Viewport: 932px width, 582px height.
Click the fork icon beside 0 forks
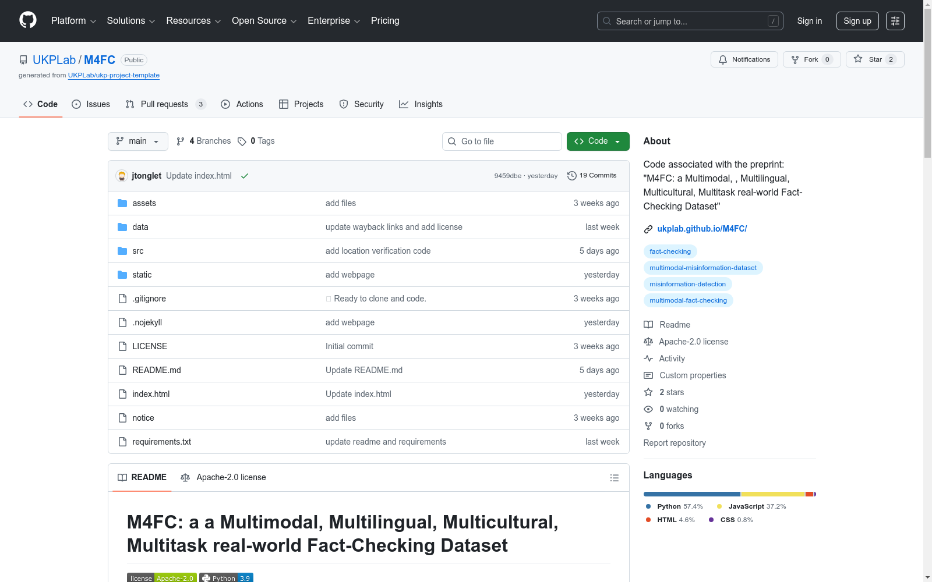pos(648,426)
